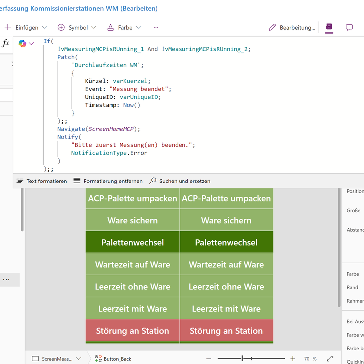Click the Rand property label

click(x=352, y=287)
